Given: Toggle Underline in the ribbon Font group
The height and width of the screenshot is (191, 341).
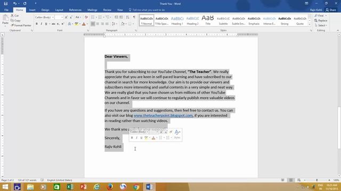Looking at the screenshot, I should (46, 24).
